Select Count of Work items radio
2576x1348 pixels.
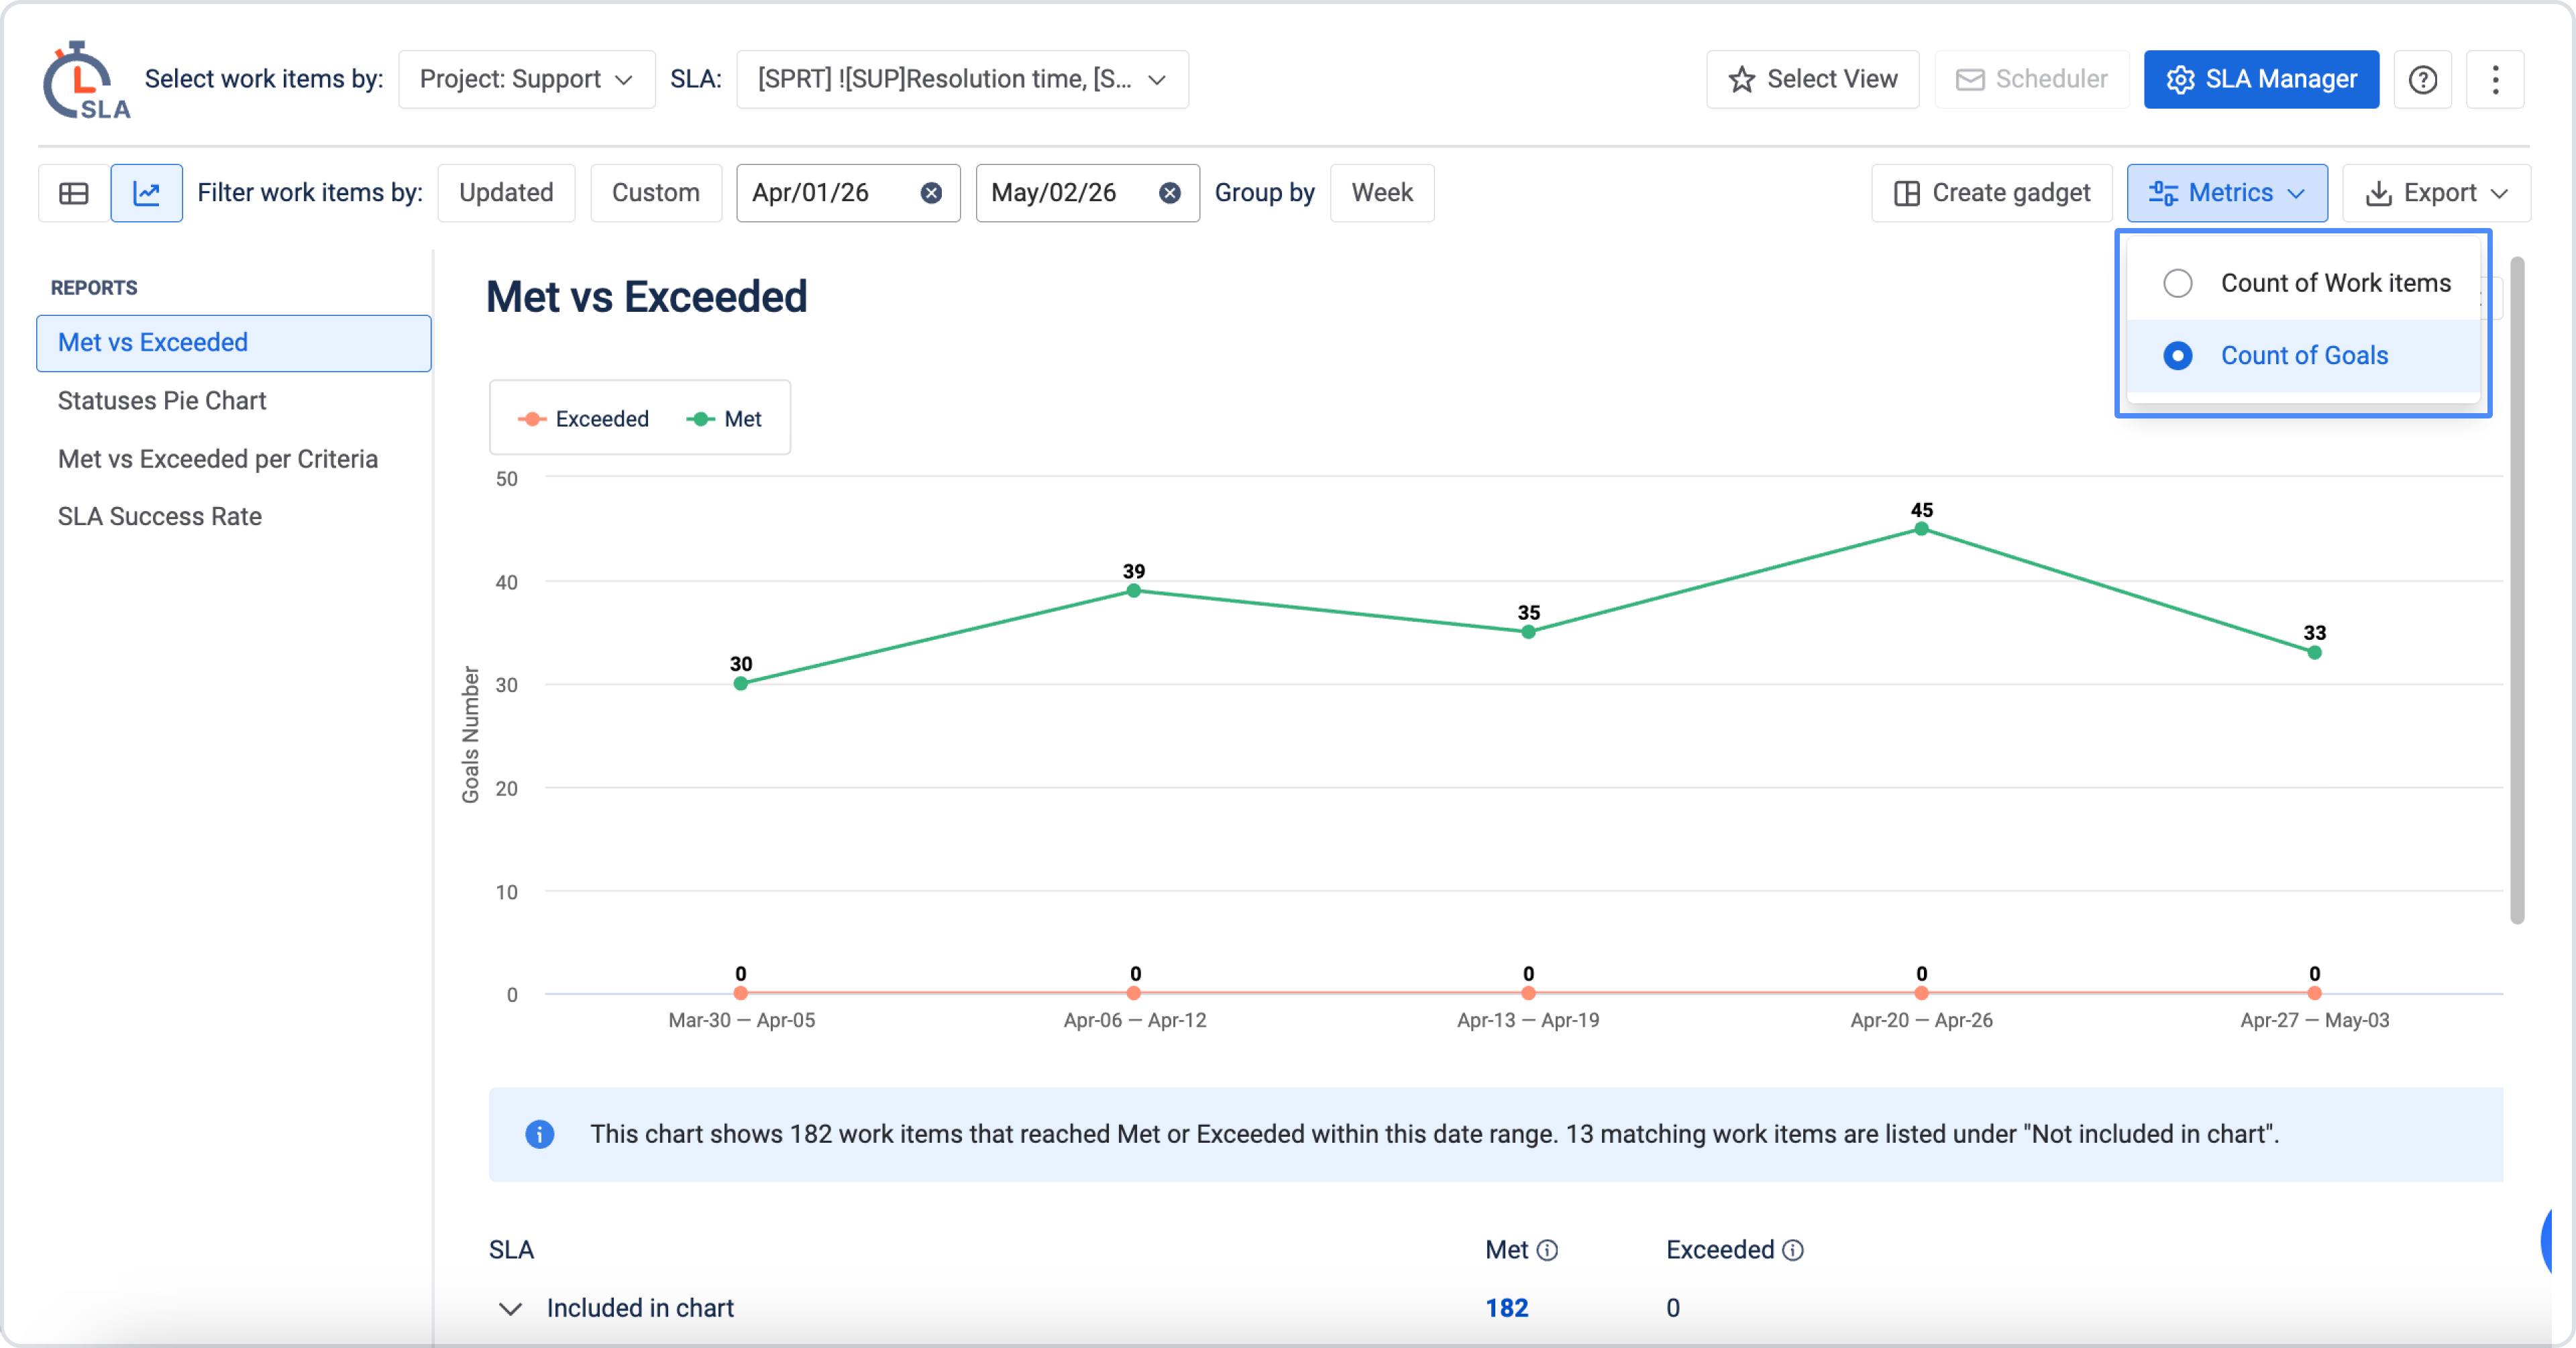pyautogui.click(x=2177, y=283)
